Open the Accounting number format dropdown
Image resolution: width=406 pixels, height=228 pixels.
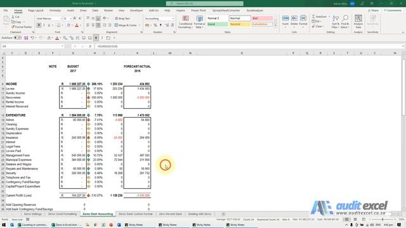[x=173, y=18]
